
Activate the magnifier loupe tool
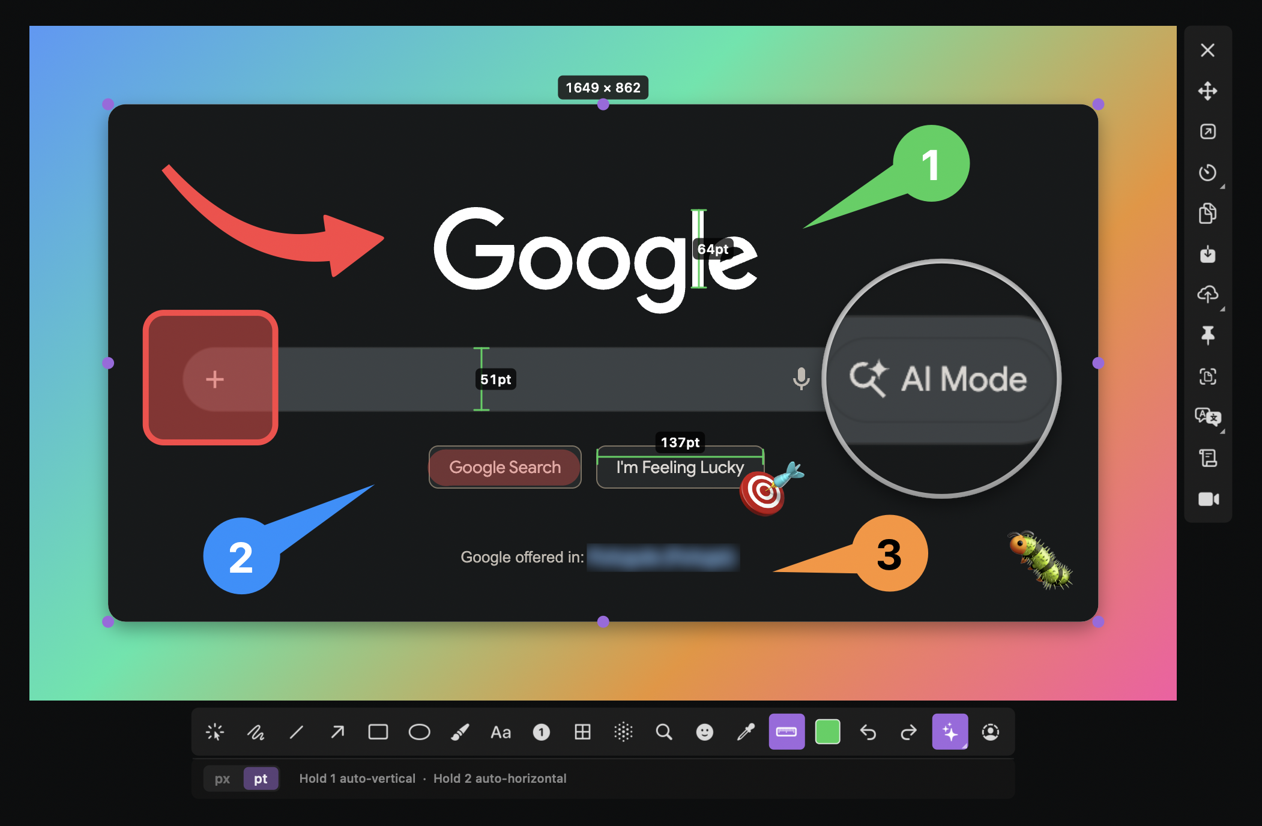(x=664, y=732)
